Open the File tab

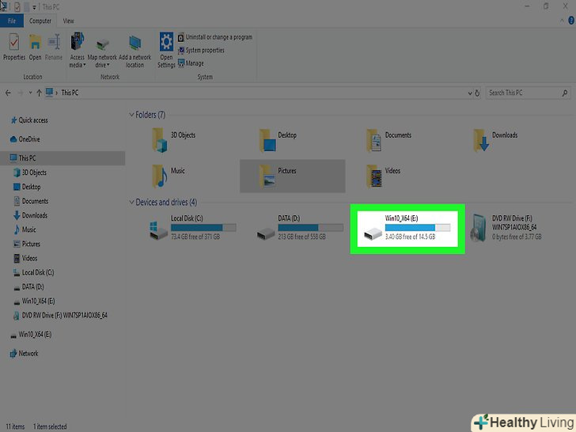click(x=12, y=21)
